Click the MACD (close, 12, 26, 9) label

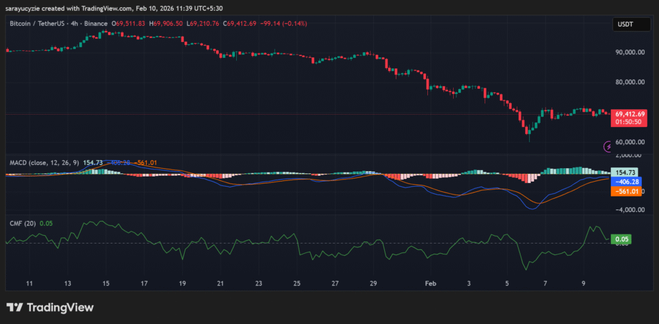tap(44, 162)
